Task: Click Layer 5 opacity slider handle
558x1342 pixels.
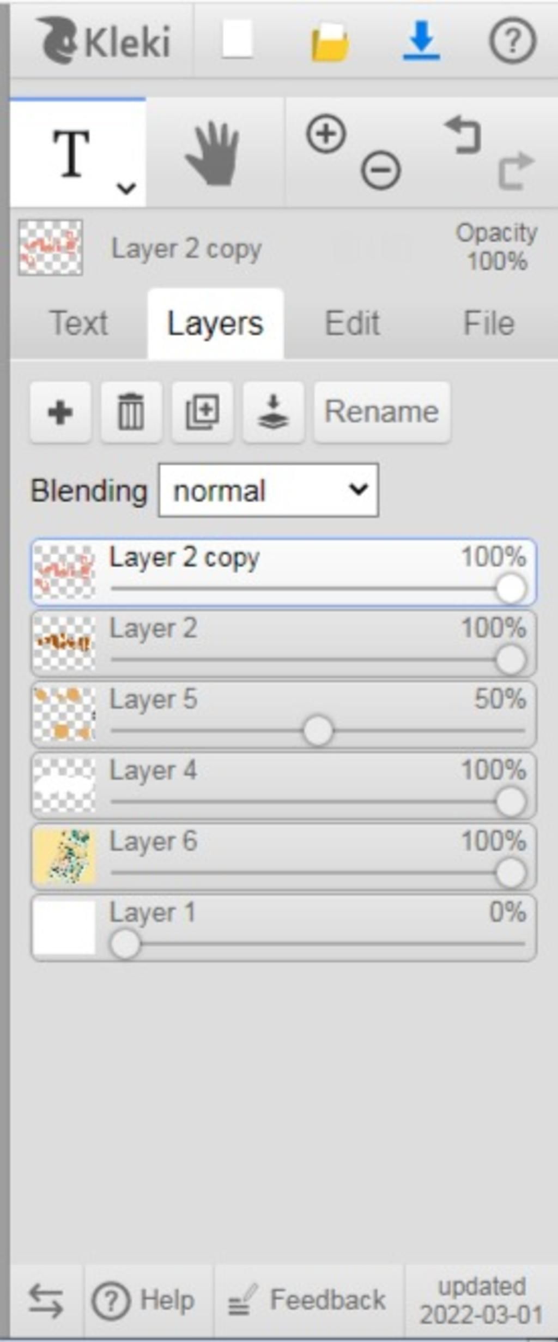Action: [318, 731]
